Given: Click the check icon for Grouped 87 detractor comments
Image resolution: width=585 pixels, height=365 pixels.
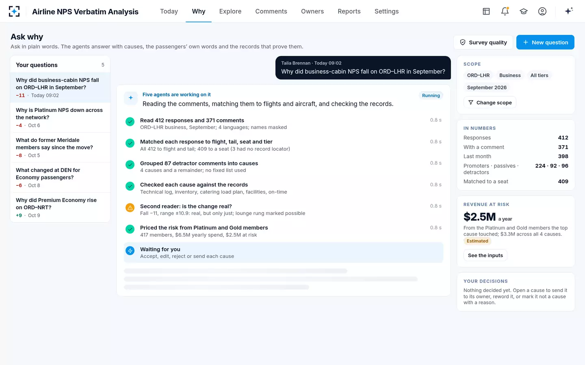Looking at the screenshot, I should 130,165.
